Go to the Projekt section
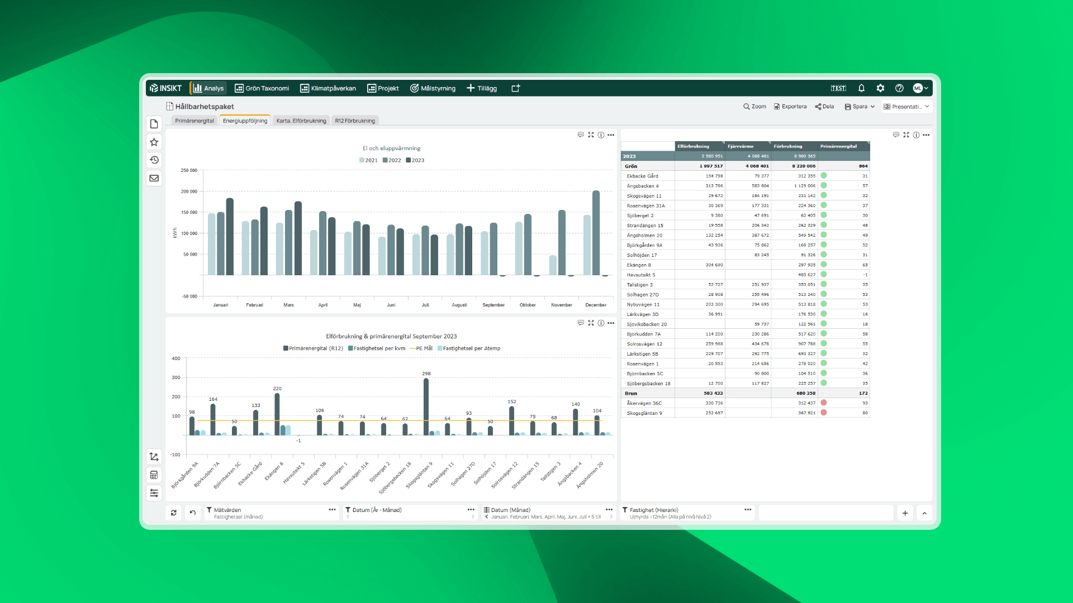This screenshot has height=603, width=1073. pyautogui.click(x=383, y=88)
